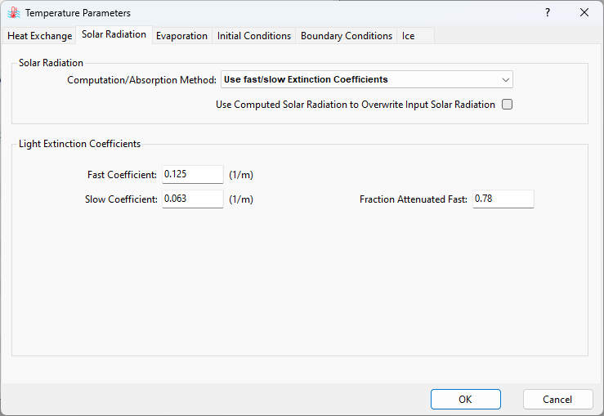The height and width of the screenshot is (416, 604).
Task: Click the Light Extinction Coefficients group label
Action: pos(79,144)
